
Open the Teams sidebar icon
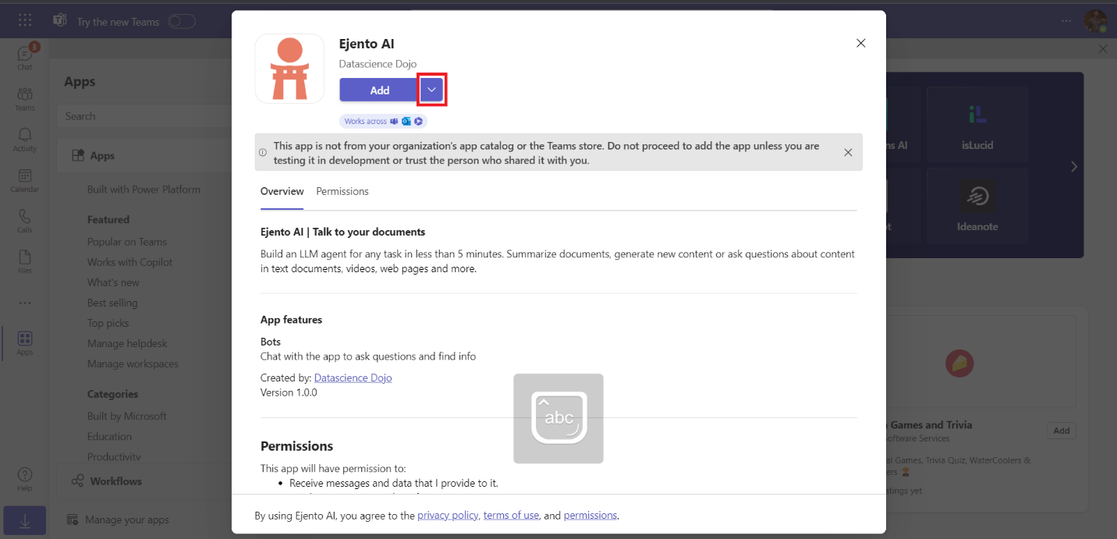pyautogui.click(x=24, y=98)
